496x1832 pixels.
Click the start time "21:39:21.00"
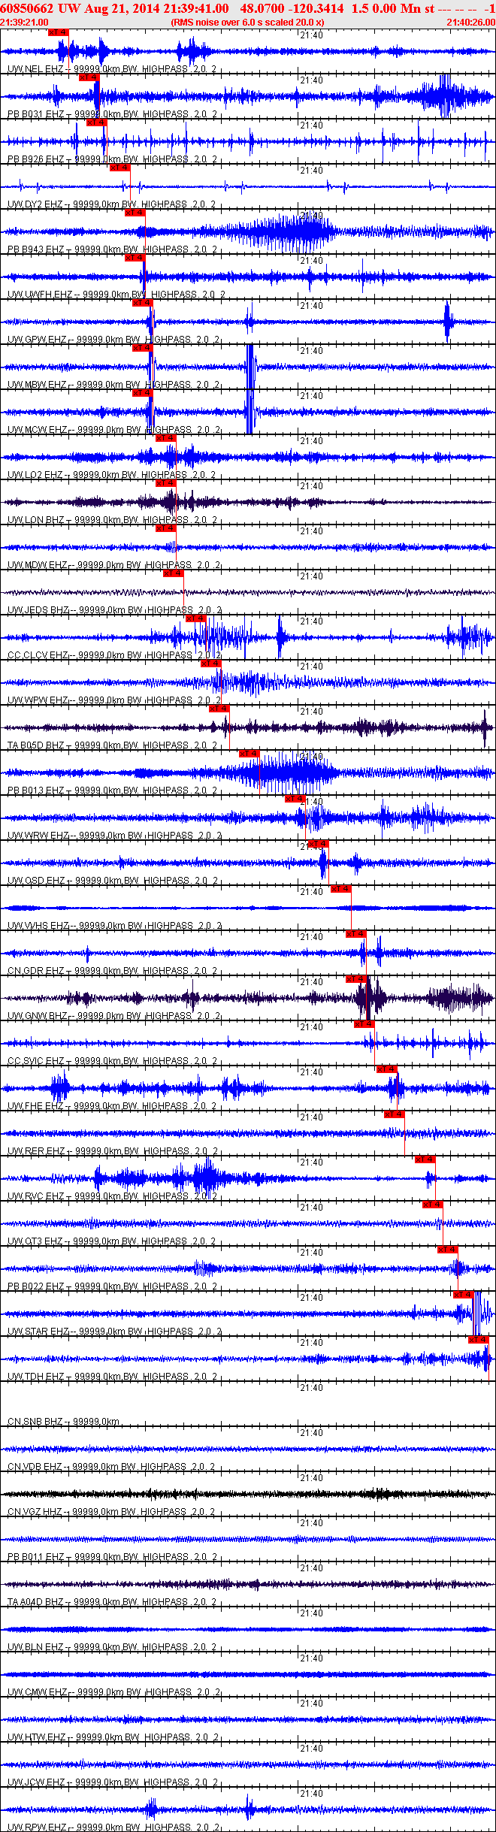pyautogui.click(x=24, y=23)
